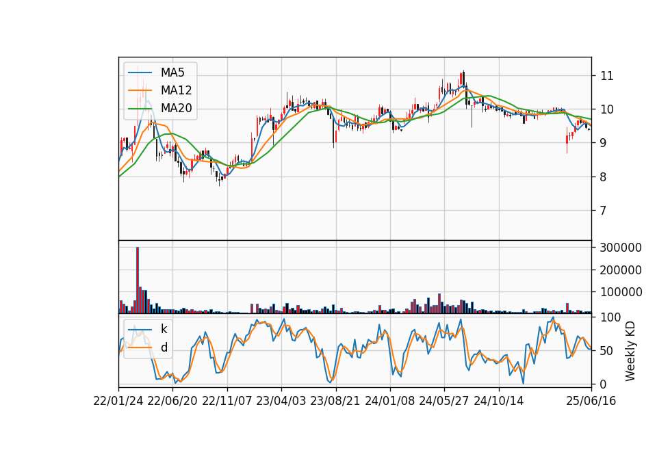Click the 22/11/07 date tick label

(227, 401)
